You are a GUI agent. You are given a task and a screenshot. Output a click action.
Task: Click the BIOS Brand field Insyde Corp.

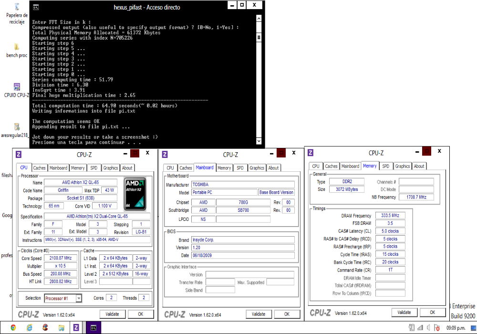click(x=243, y=240)
